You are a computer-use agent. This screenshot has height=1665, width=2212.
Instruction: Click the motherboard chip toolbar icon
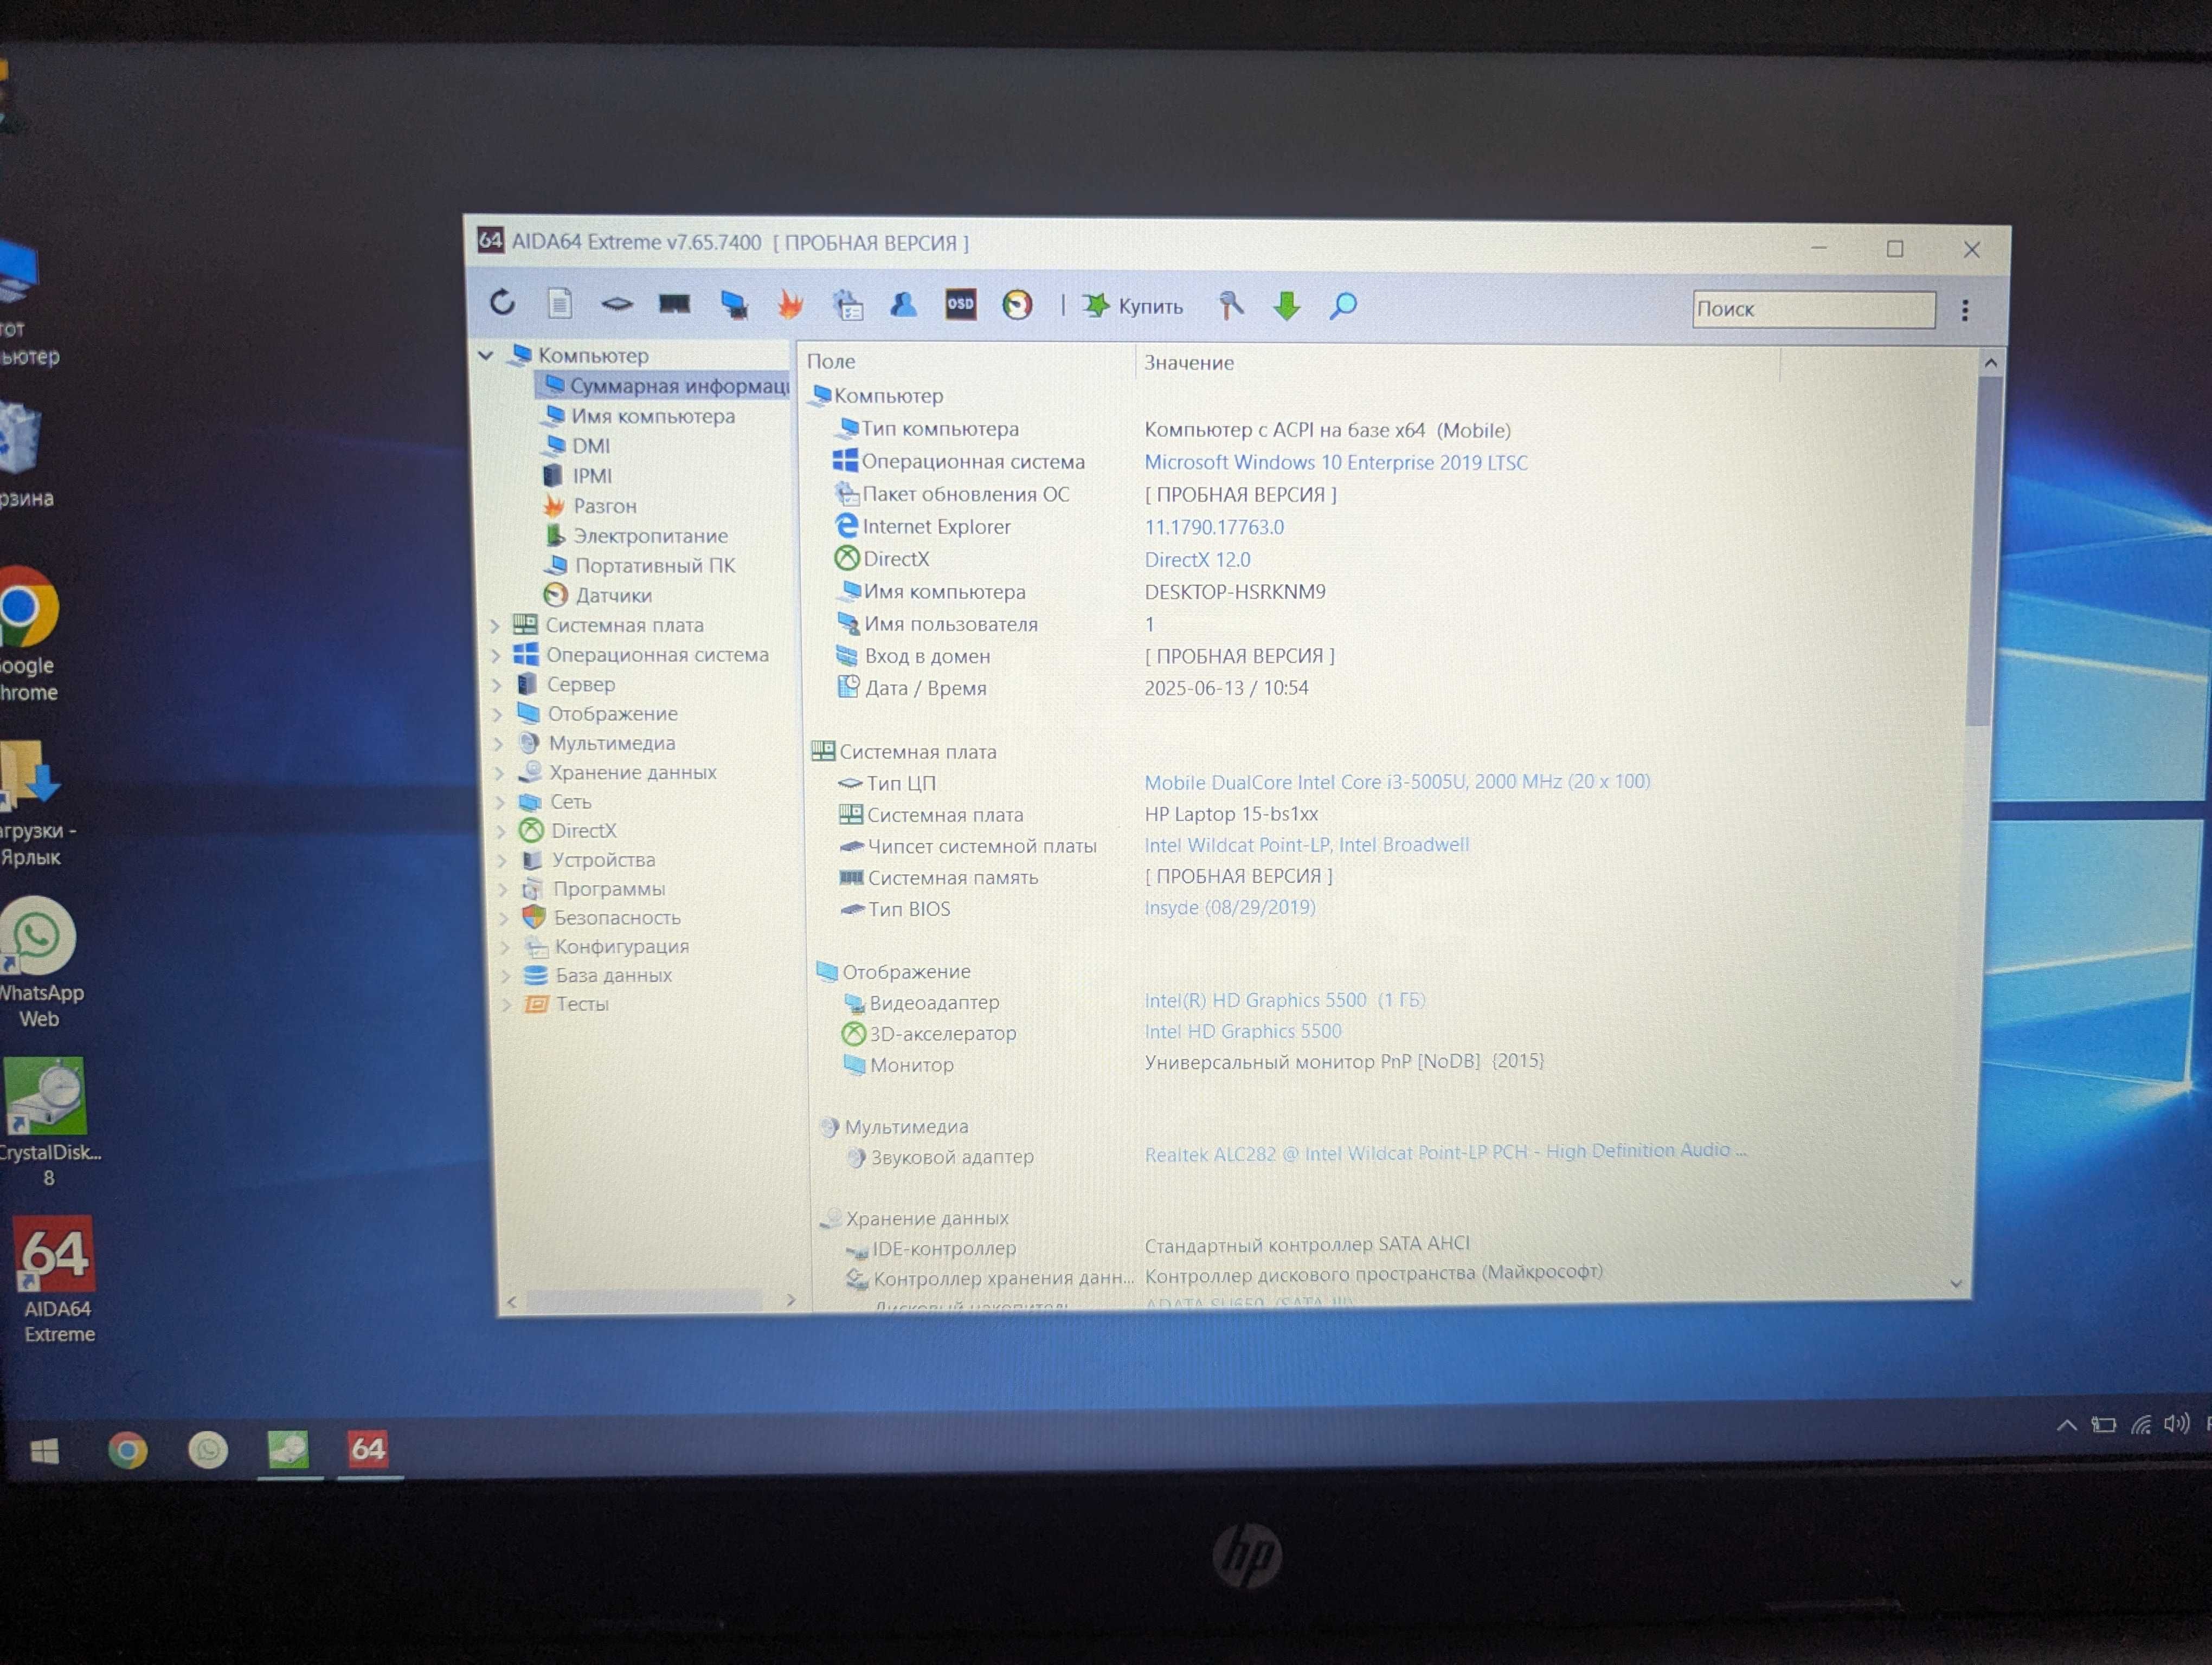coord(617,304)
